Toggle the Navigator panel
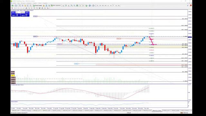Screen dimensions: 206x116 (25, 5)
